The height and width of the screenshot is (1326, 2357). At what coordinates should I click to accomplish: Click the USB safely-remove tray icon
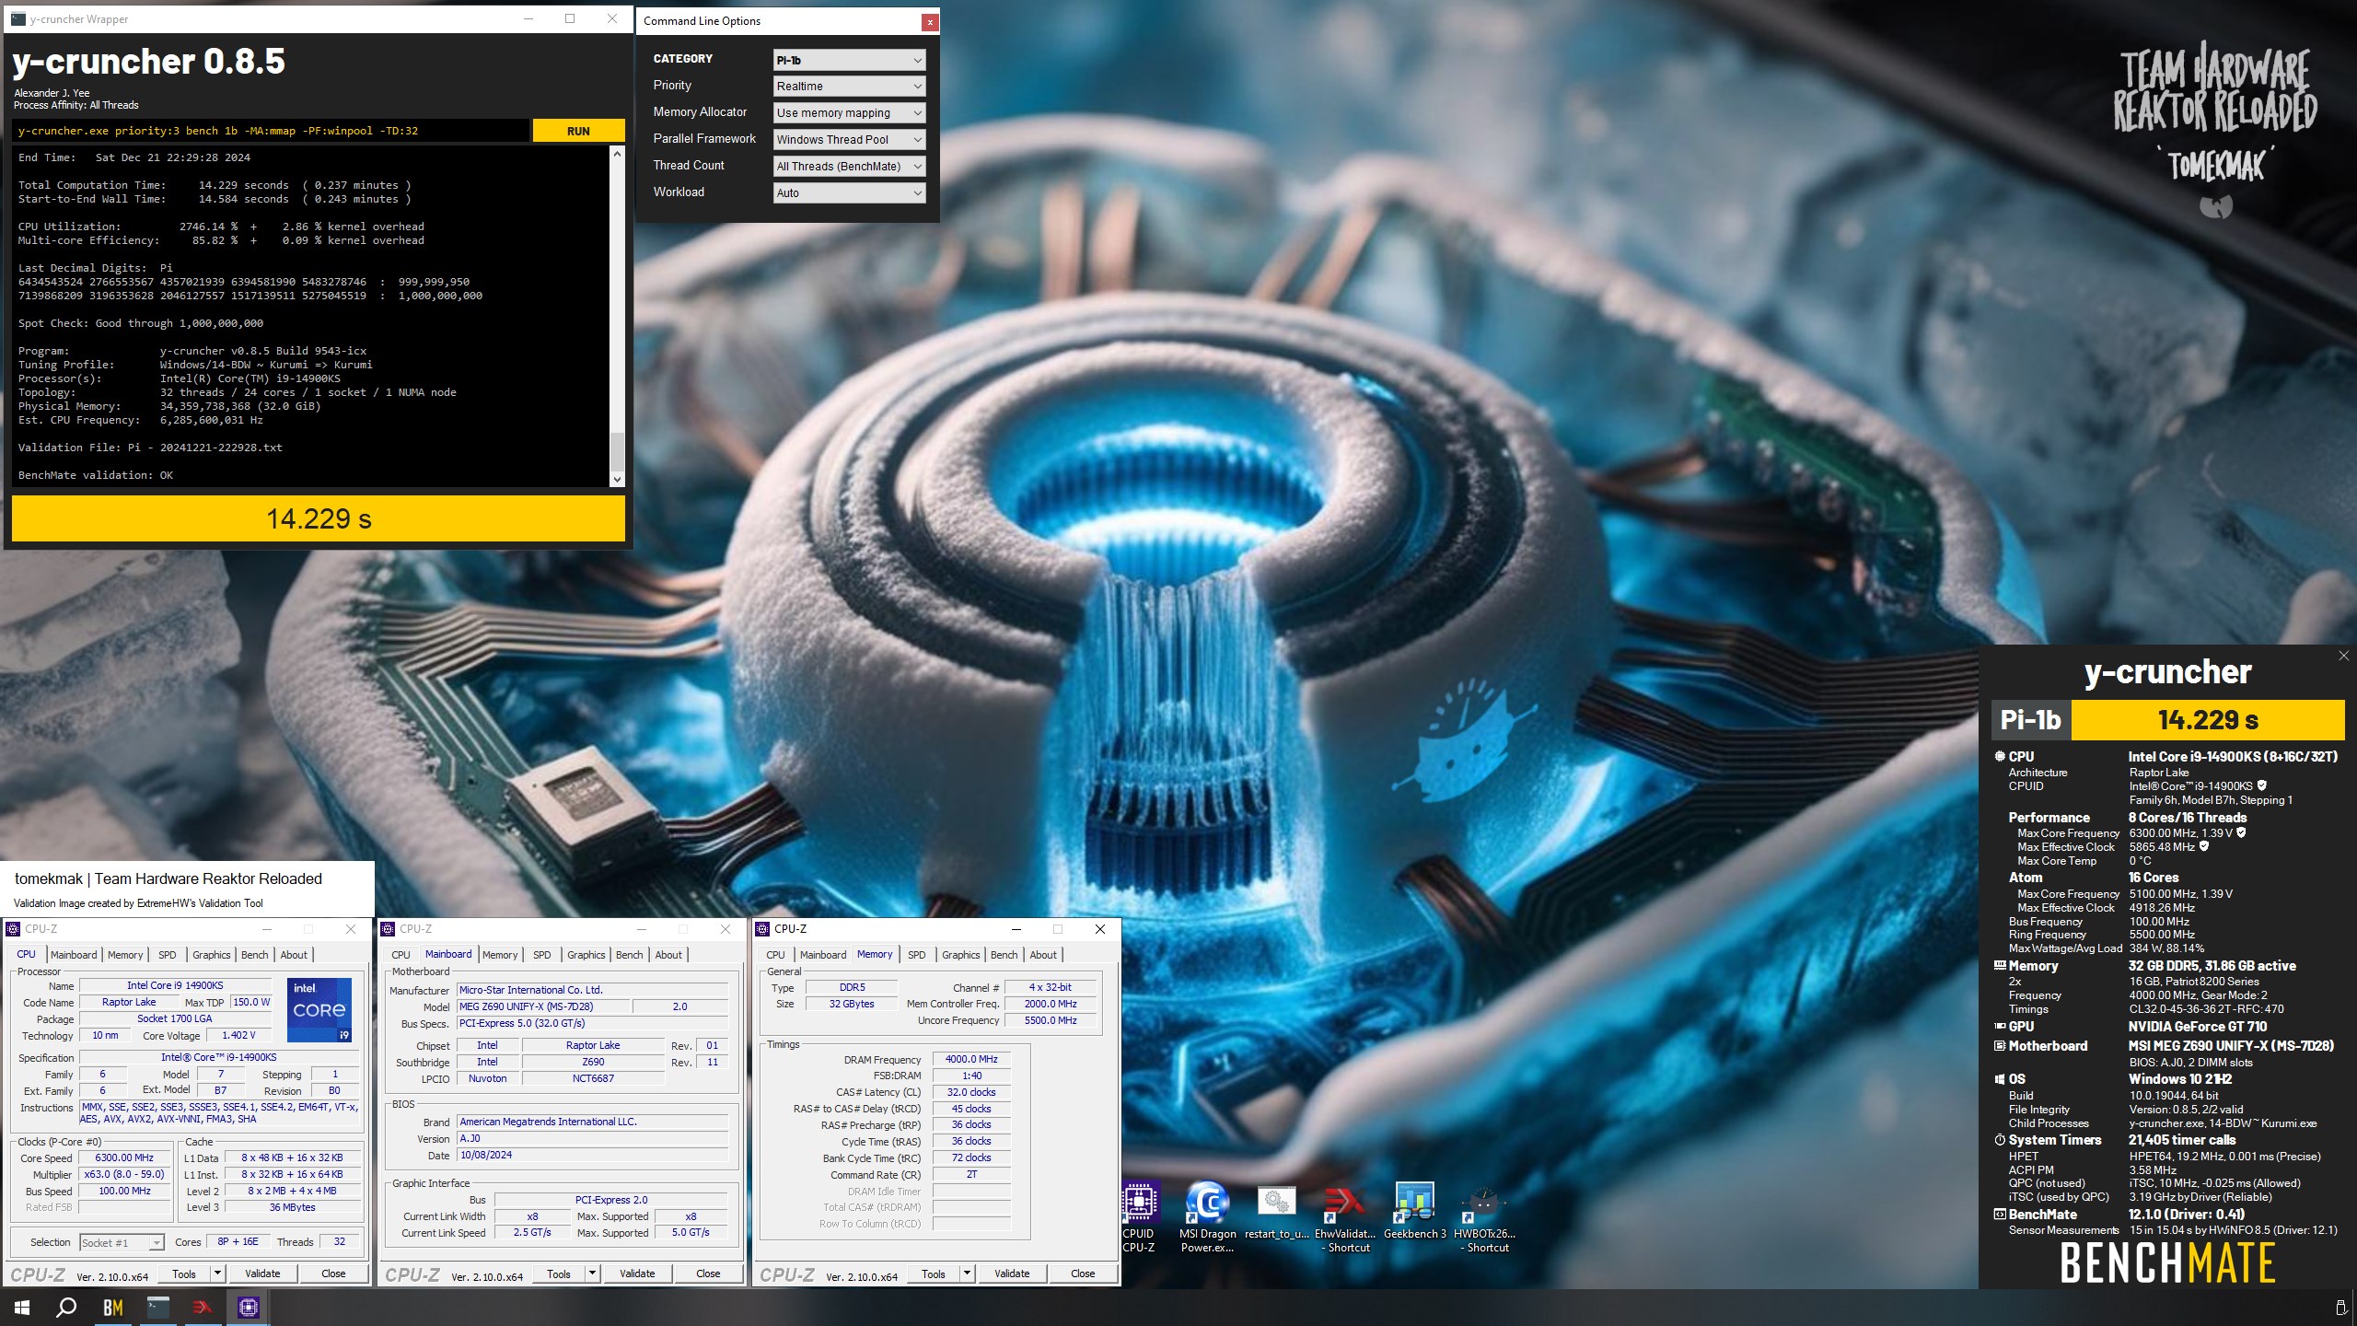pyautogui.click(x=2340, y=1308)
